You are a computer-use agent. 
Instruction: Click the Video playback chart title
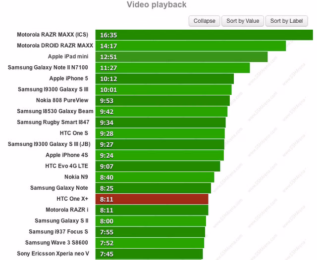[x=157, y=4]
